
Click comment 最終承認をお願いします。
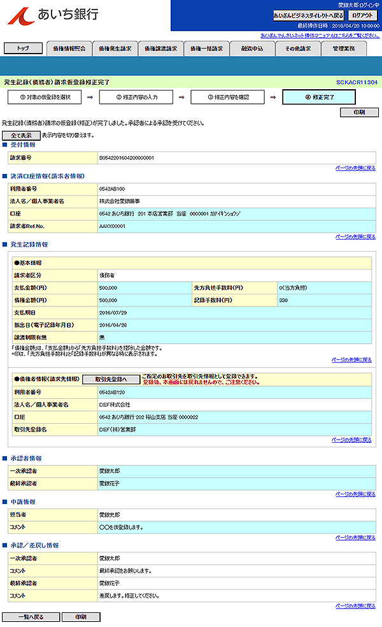pyautogui.click(x=125, y=571)
